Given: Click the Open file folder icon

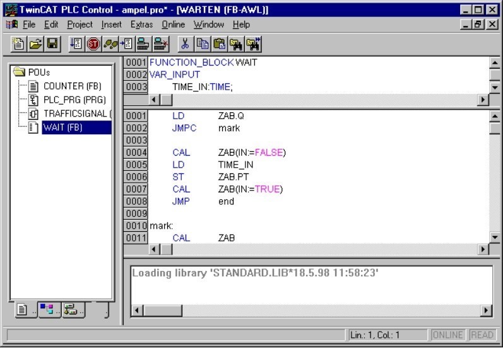Looking at the screenshot, I should [x=35, y=43].
